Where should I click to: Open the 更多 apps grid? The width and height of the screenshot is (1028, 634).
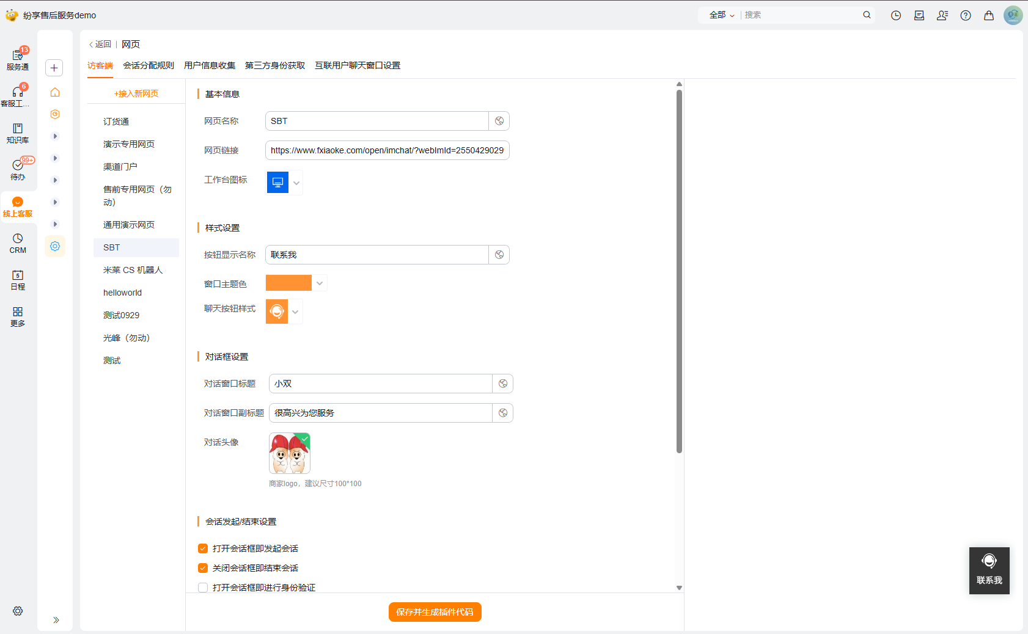(x=18, y=316)
